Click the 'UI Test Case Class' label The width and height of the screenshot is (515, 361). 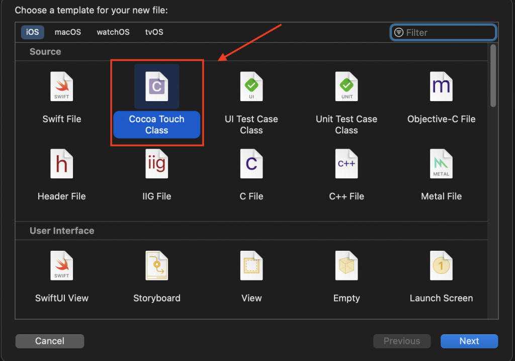point(251,124)
